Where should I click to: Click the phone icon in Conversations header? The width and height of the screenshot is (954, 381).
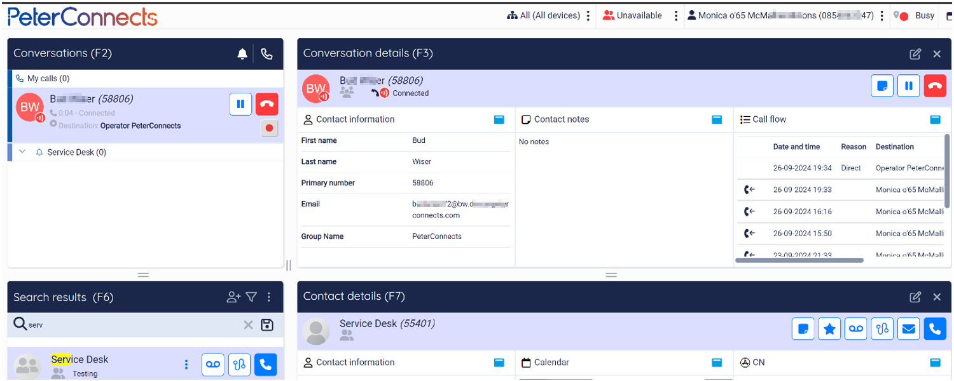(266, 54)
